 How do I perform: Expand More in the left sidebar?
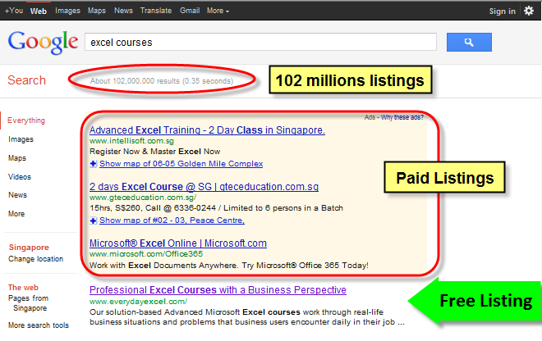tap(16, 214)
